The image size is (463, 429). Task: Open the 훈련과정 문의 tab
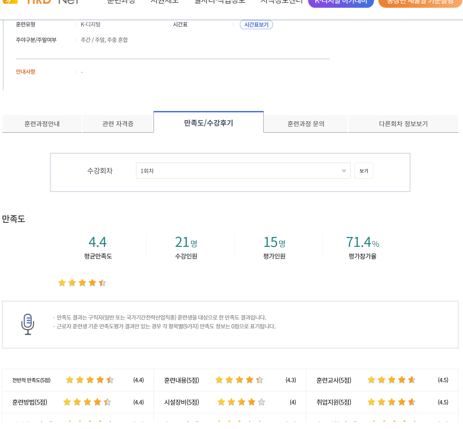[x=306, y=124]
